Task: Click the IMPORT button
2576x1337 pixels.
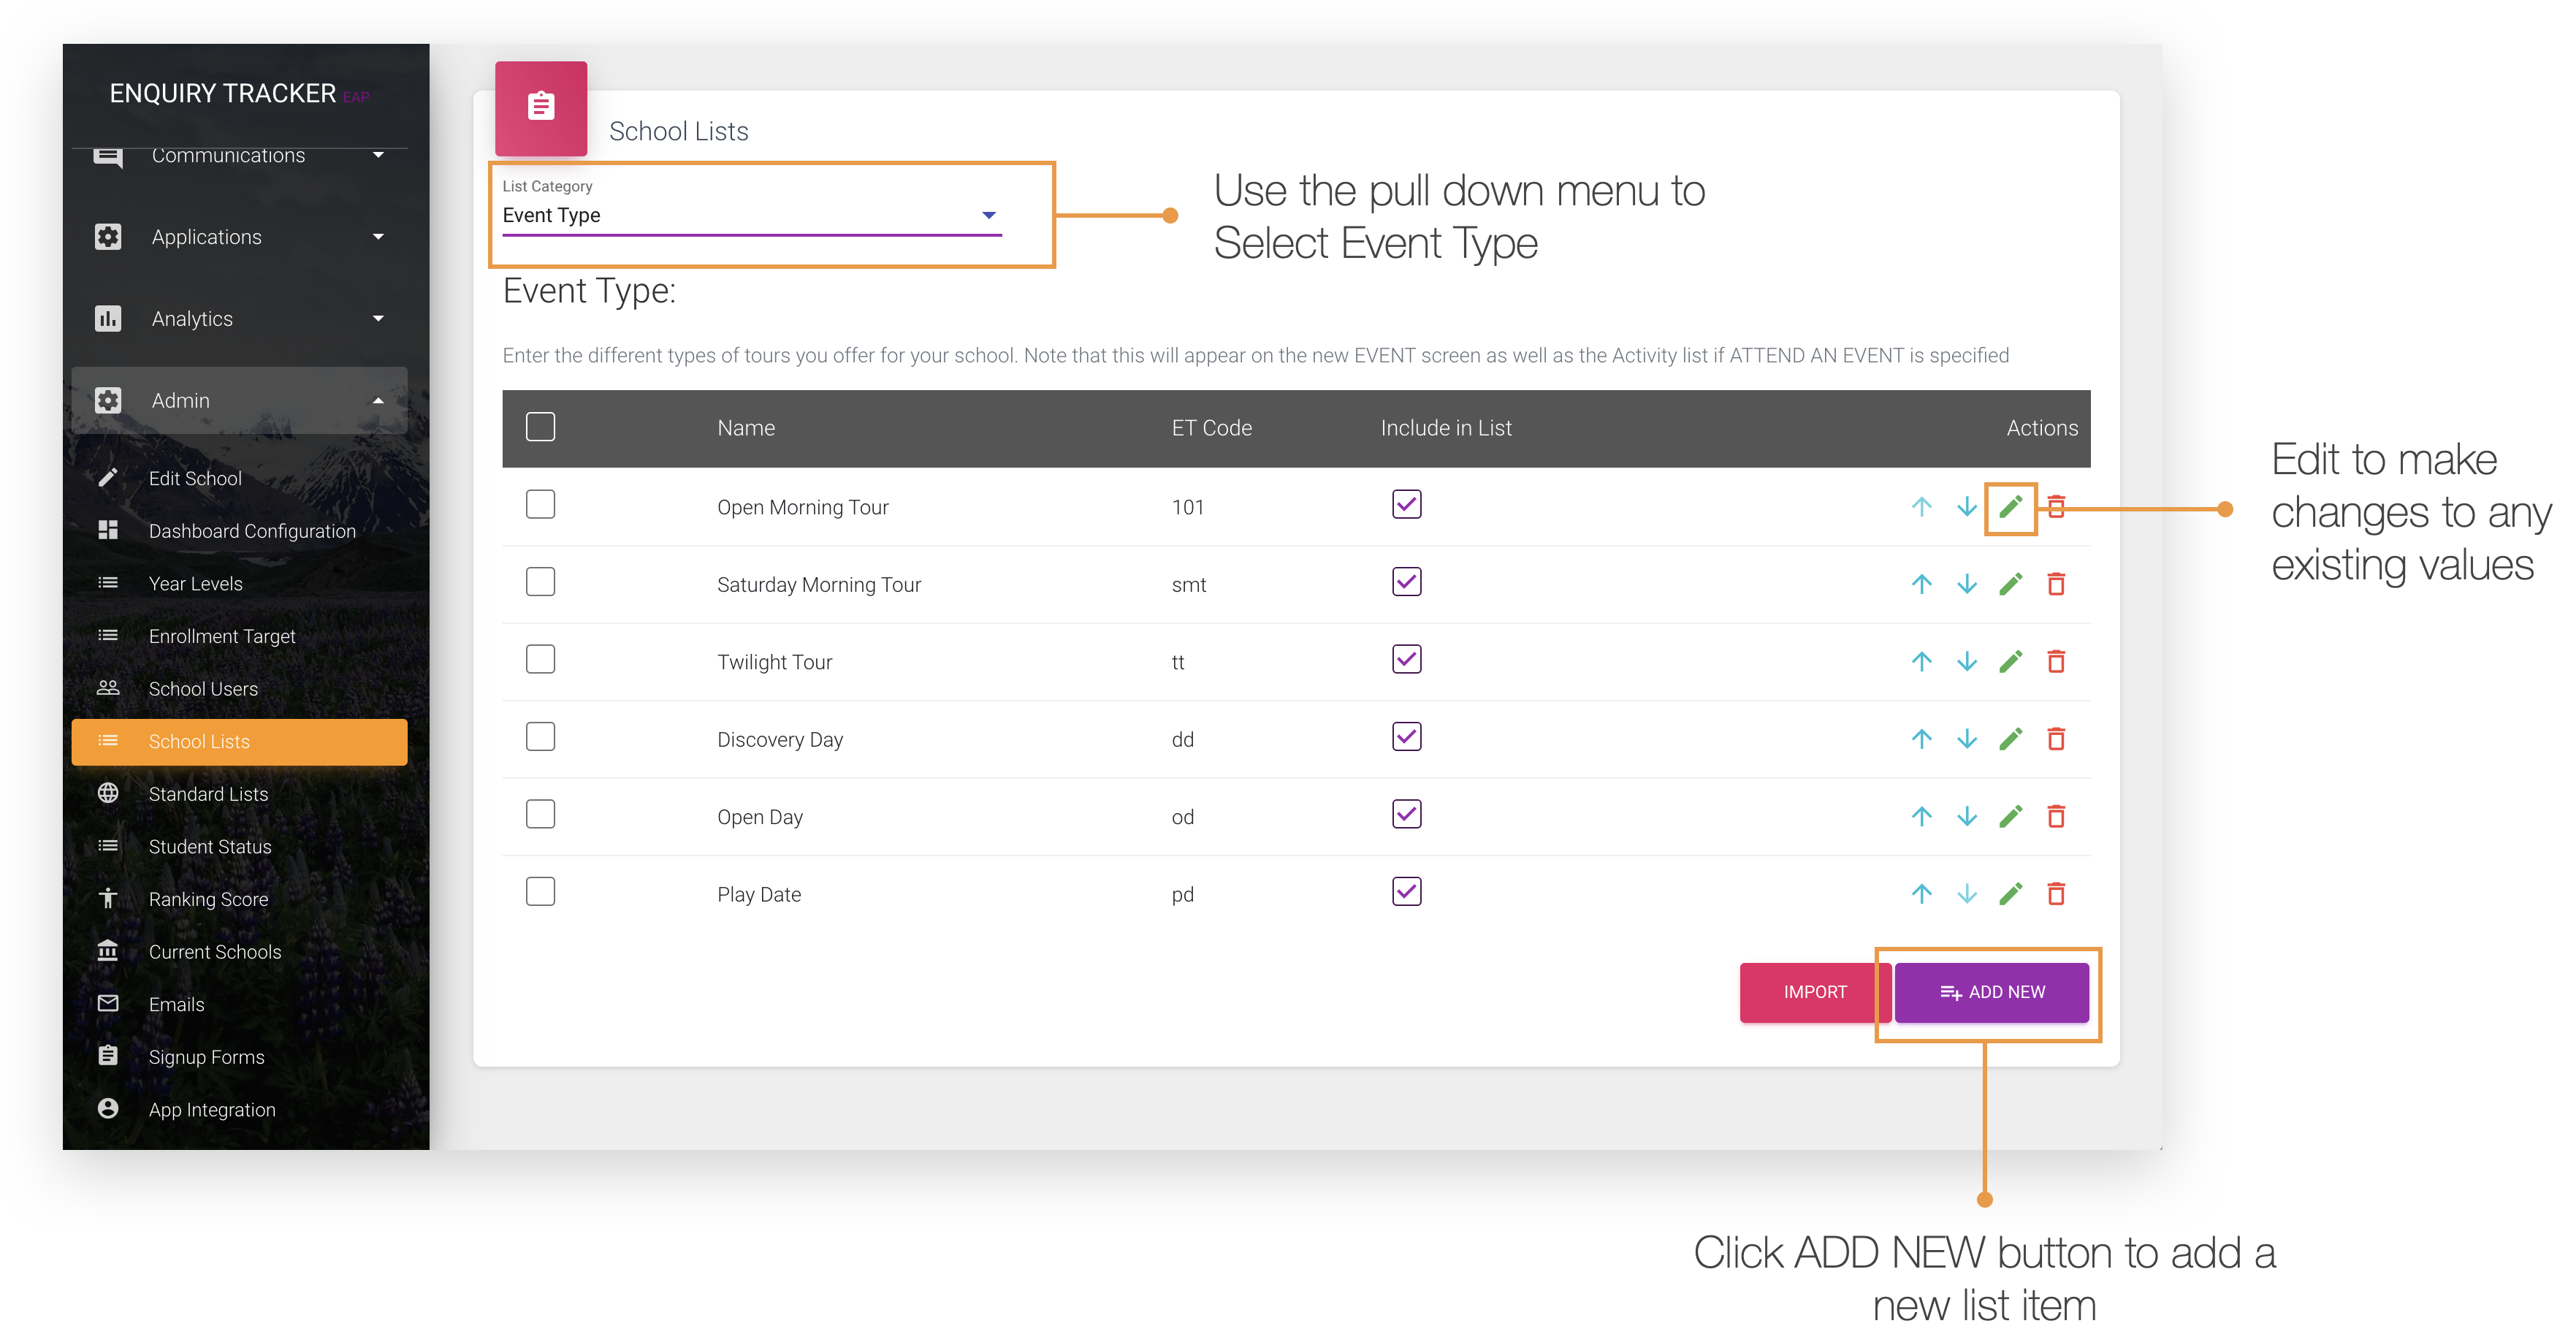Action: click(x=1814, y=992)
